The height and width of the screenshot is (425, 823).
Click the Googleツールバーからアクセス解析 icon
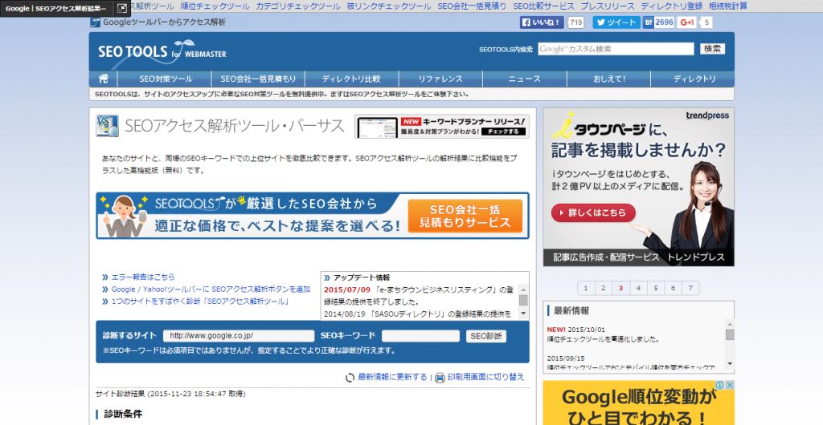click(95, 22)
